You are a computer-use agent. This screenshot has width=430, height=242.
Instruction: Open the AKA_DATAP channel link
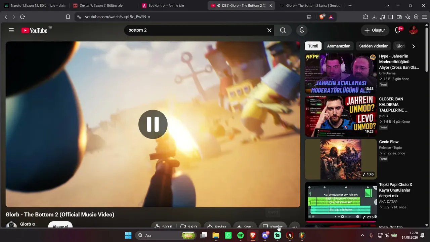(x=388, y=202)
